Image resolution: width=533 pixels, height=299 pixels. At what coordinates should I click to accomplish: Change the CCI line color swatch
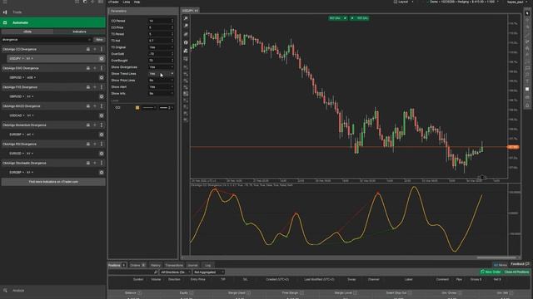click(137, 108)
